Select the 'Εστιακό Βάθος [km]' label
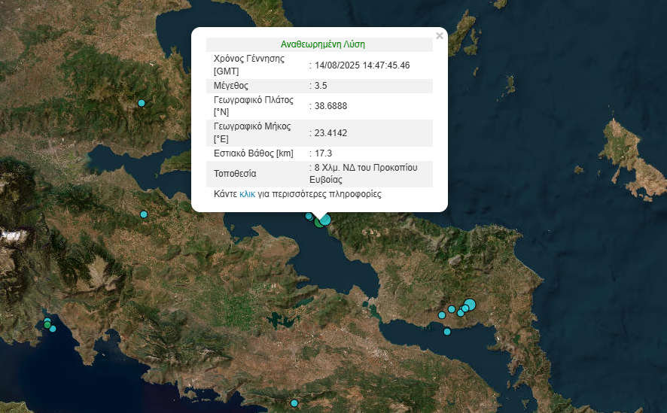This screenshot has height=413, width=667. [x=254, y=153]
